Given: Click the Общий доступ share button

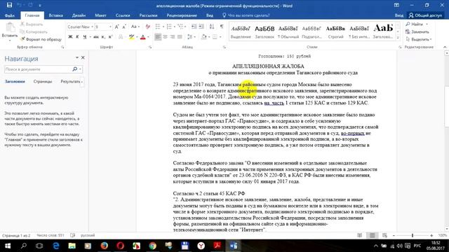Looking at the screenshot, I should point(425,15).
